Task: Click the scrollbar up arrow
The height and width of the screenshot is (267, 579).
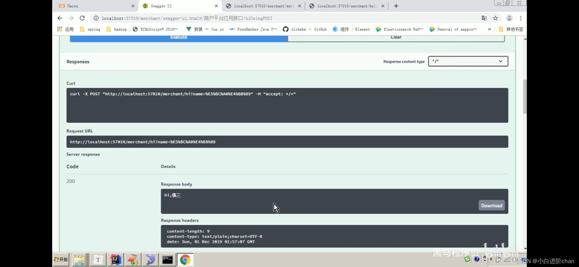Action: 525,39
